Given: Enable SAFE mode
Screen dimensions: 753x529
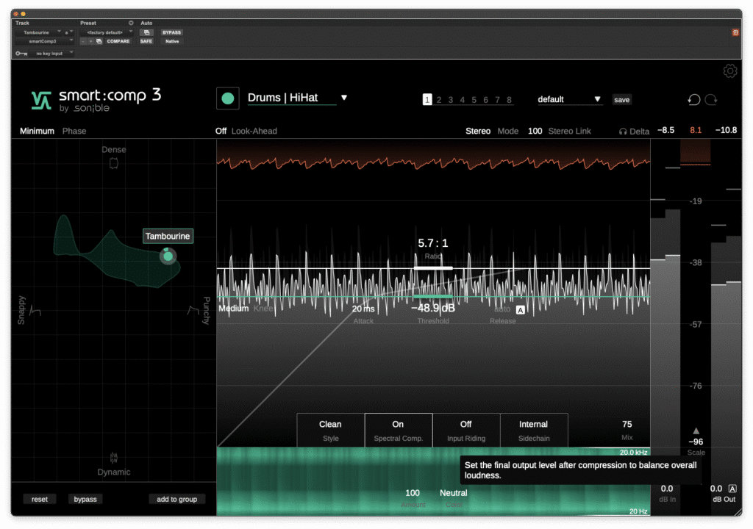Looking at the screenshot, I should 146,41.
